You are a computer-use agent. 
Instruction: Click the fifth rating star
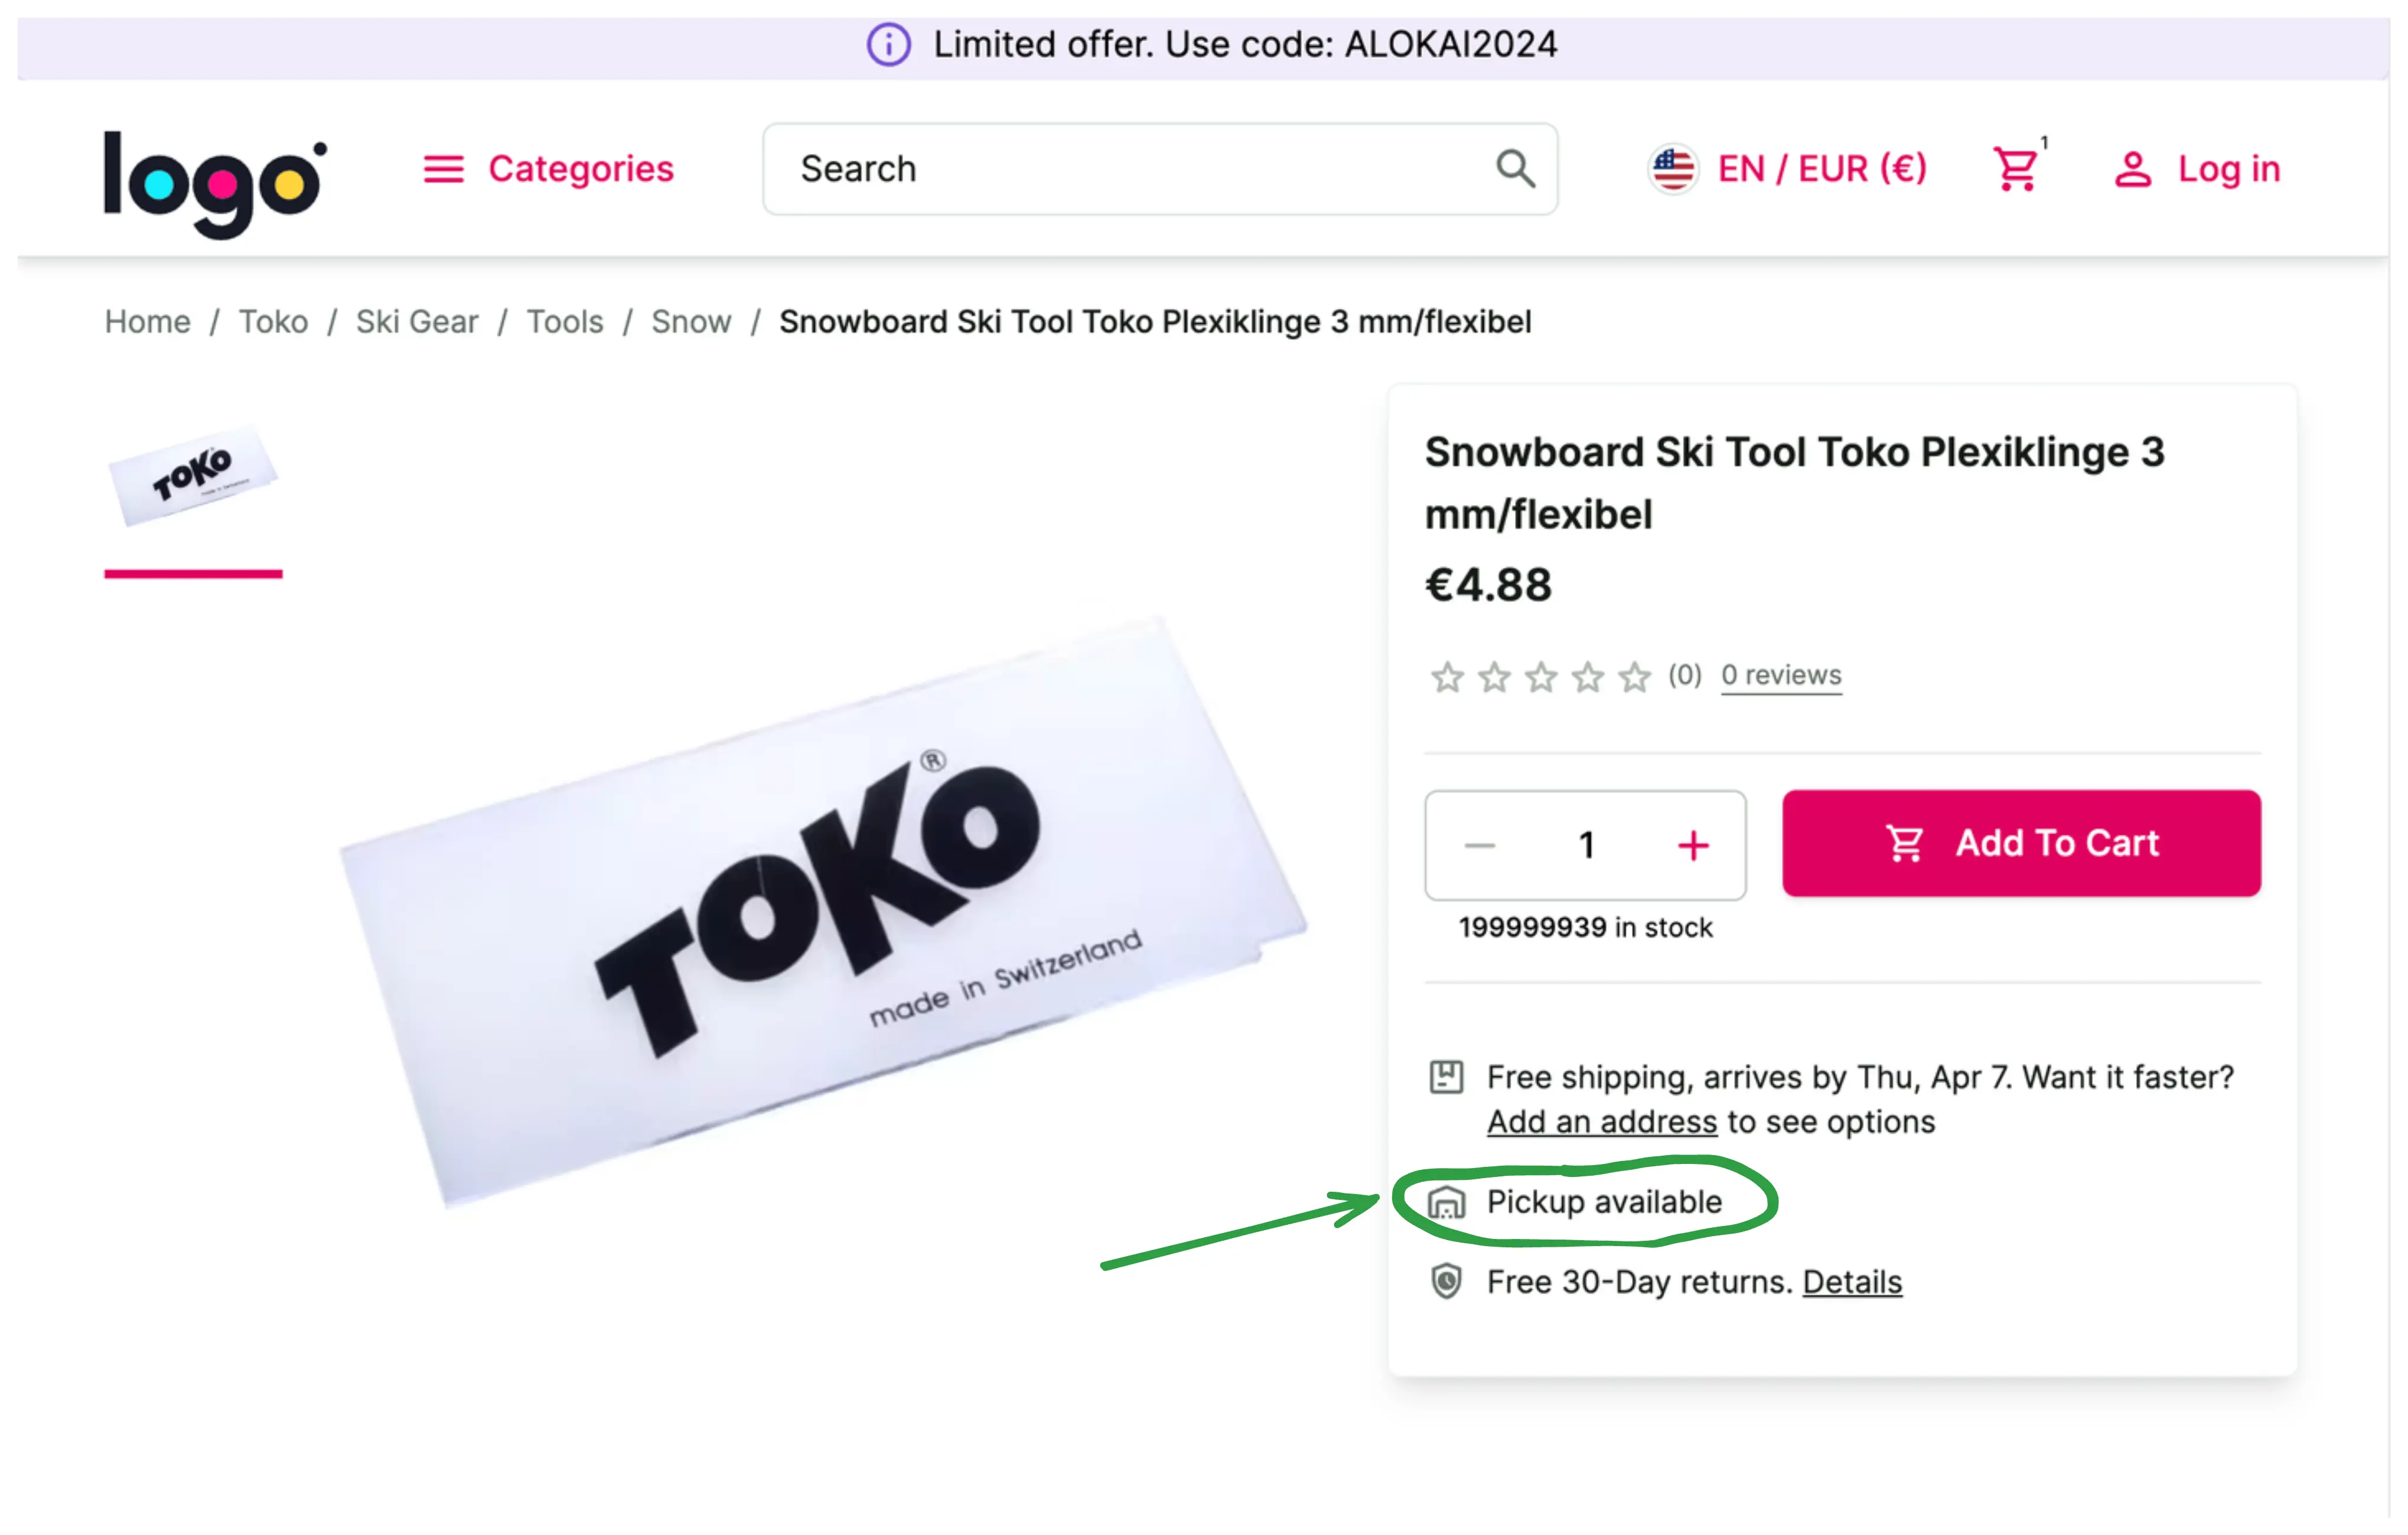coord(1635,678)
